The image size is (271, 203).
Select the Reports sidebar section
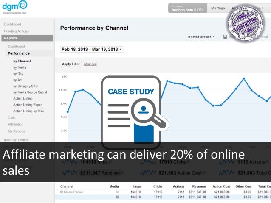27,38
